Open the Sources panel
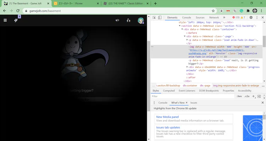The height and width of the screenshot is (141, 266). (200, 17)
